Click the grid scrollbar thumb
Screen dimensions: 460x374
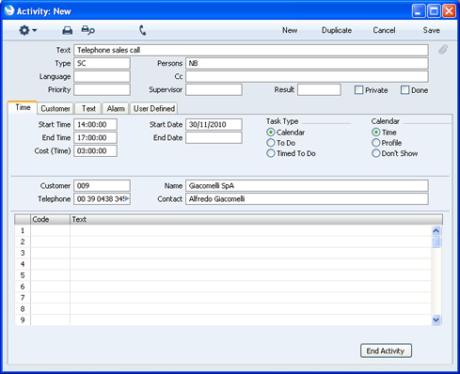tap(436, 242)
